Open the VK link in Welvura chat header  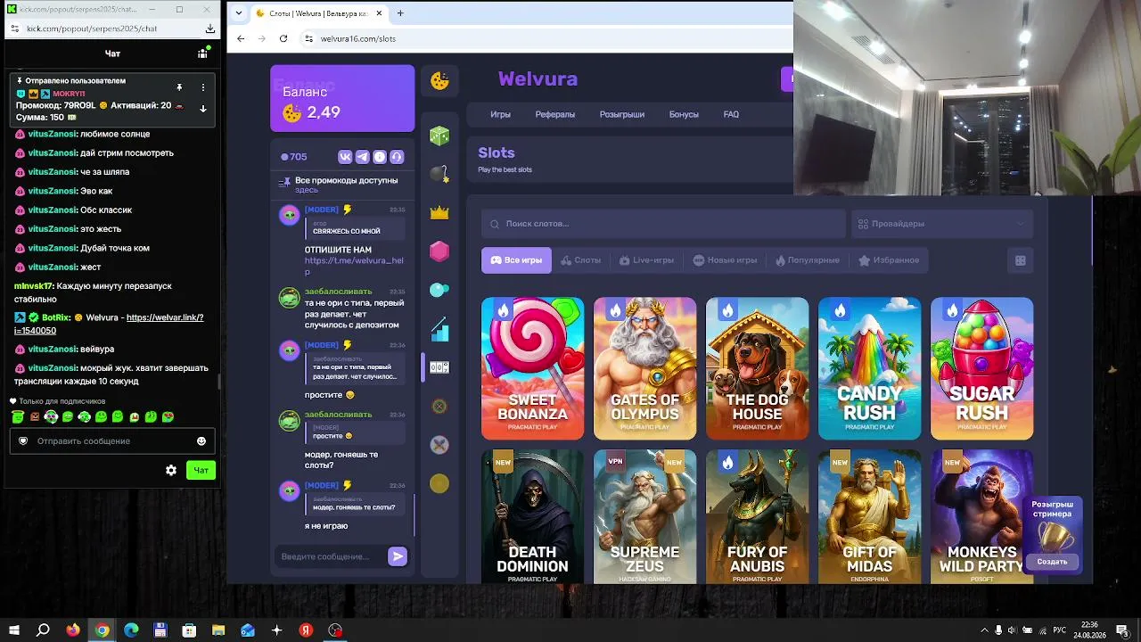pyautogui.click(x=345, y=157)
